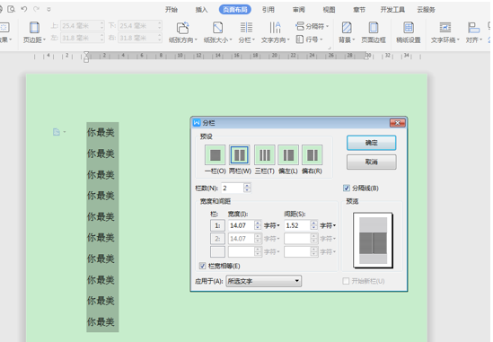The height and width of the screenshot is (342, 493).
Task: Switch to the Insert ribbon tab
Action: [201, 10]
